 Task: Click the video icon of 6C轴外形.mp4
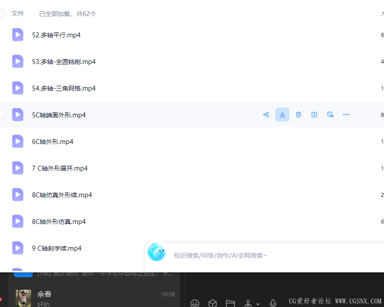click(x=18, y=141)
